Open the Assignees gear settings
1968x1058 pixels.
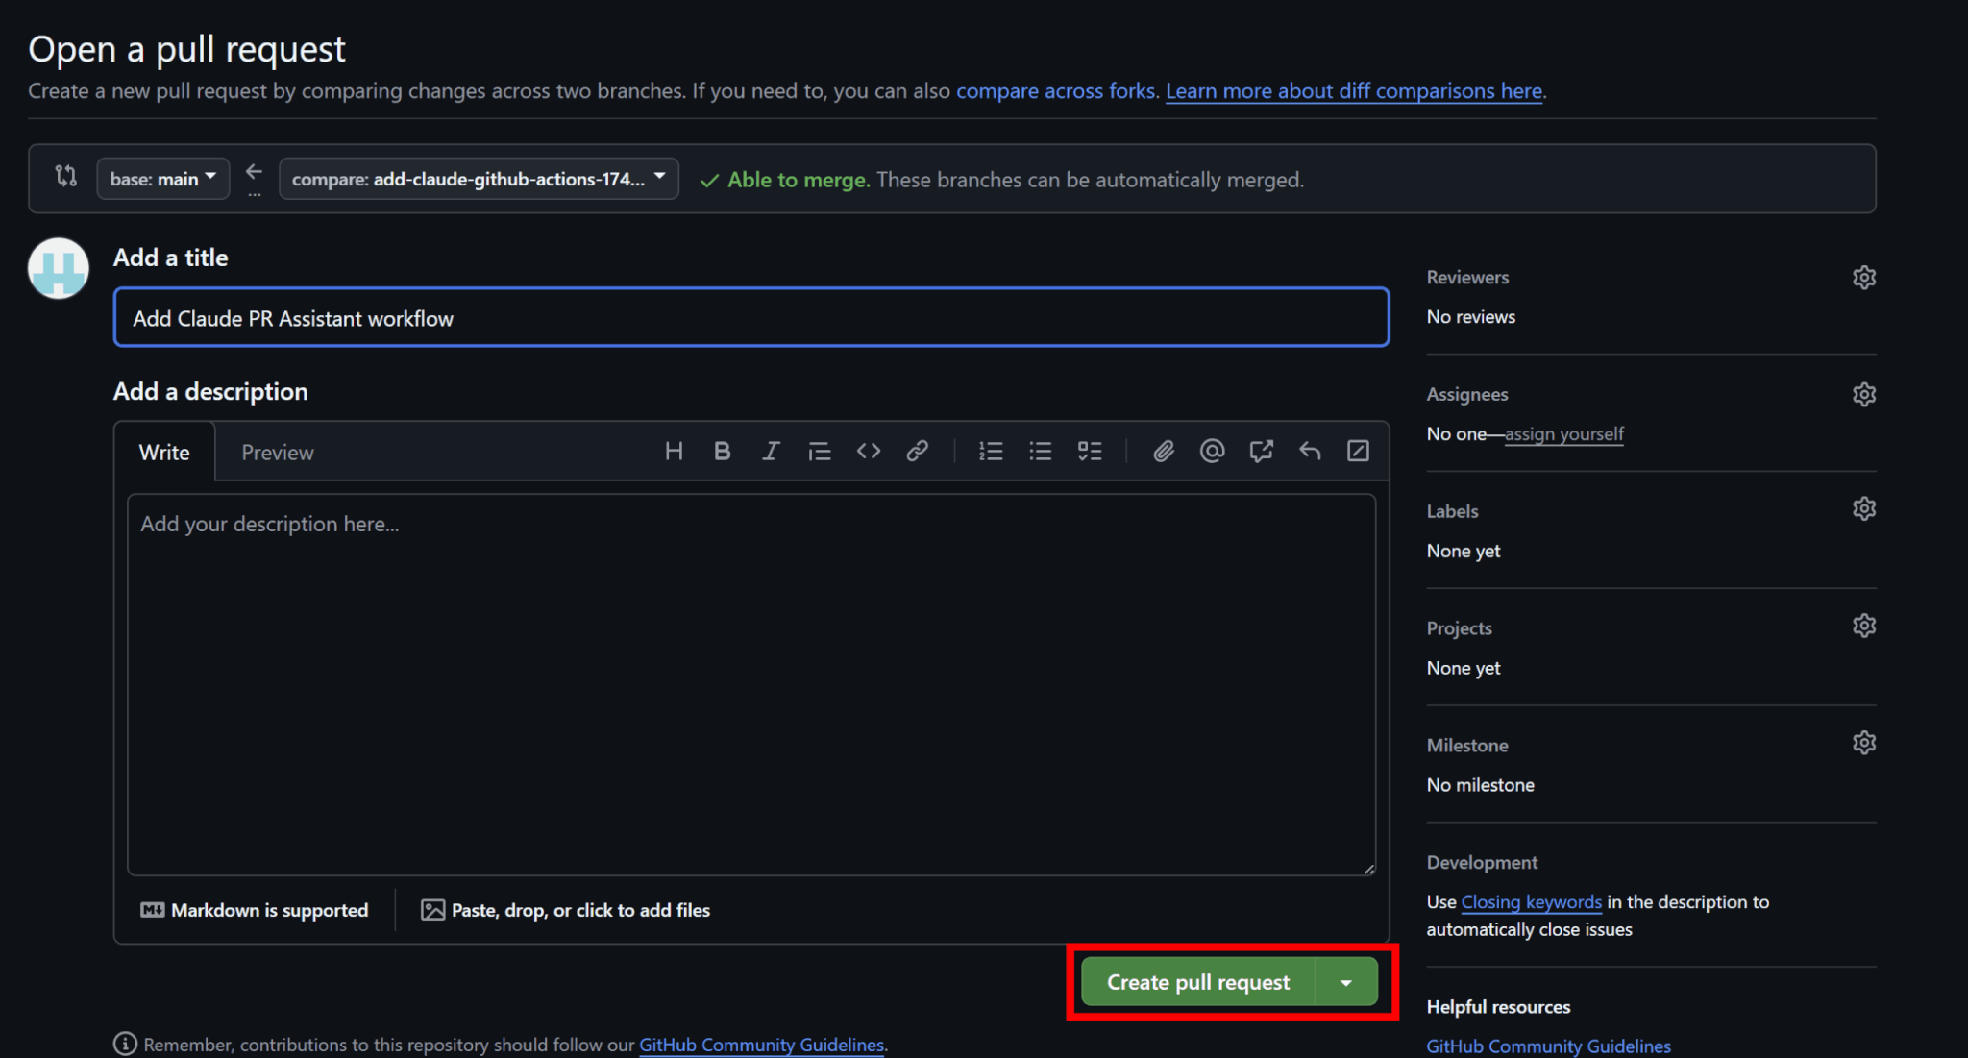tap(1863, 395)
